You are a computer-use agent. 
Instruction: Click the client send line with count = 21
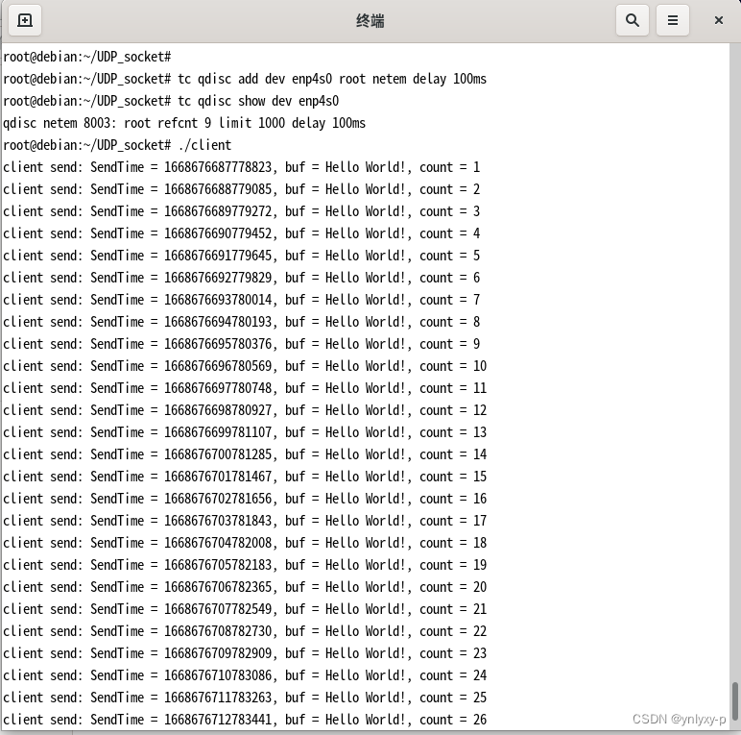(x=245, y=609)
